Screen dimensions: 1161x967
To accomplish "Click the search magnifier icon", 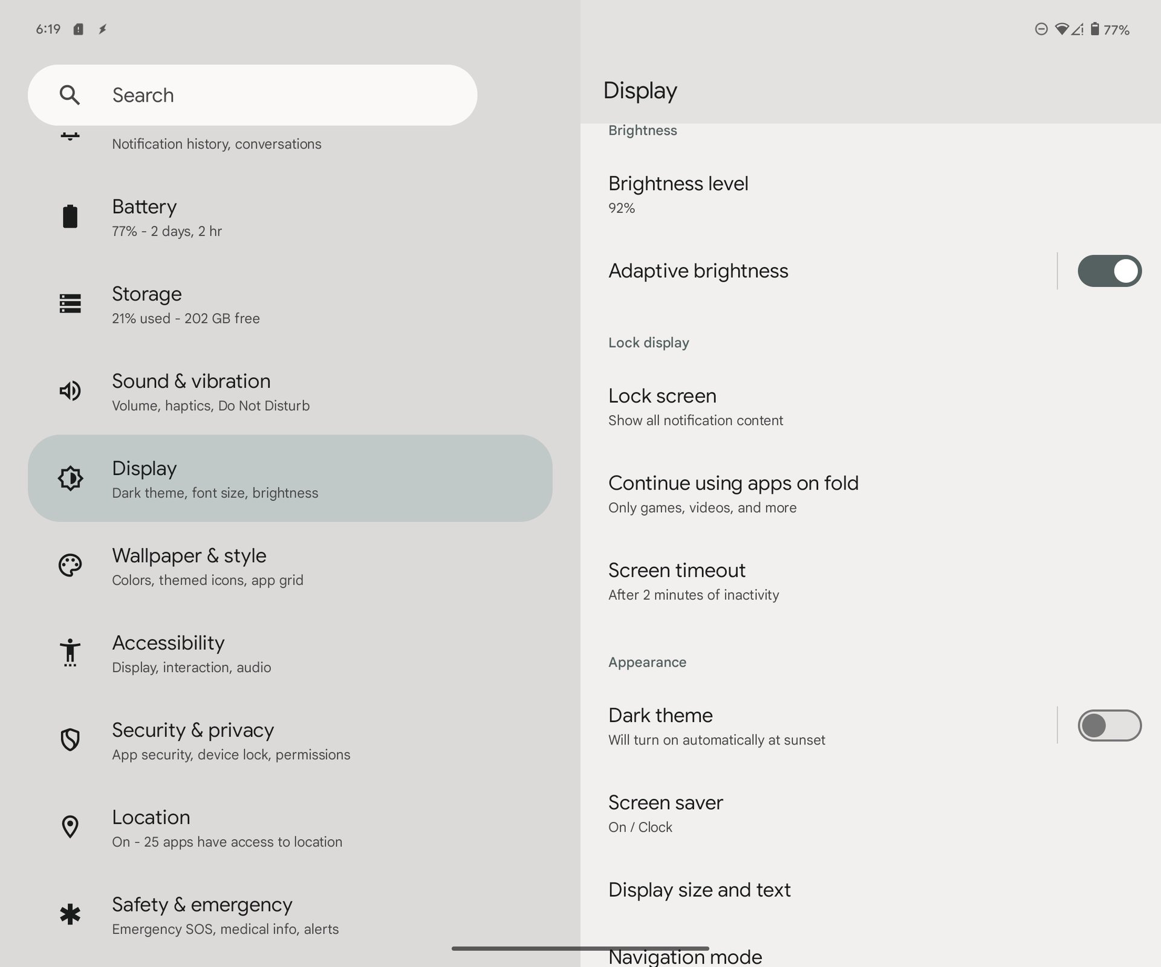I will [x=70, y=95].
